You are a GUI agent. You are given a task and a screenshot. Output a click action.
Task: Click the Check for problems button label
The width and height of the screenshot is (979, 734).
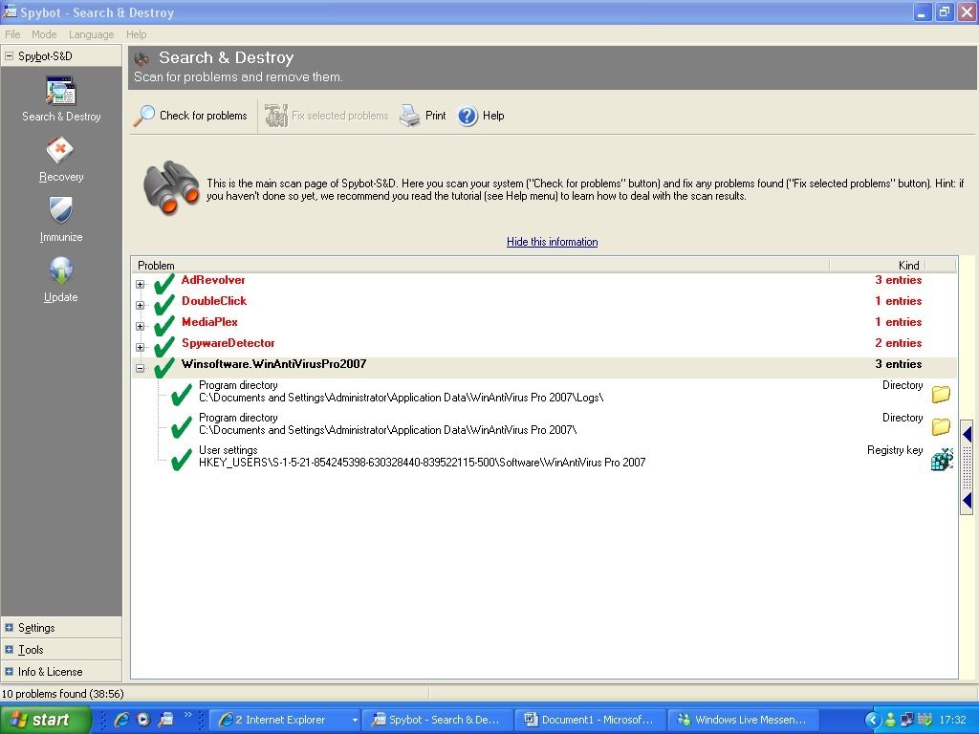[x=203, y=116]
